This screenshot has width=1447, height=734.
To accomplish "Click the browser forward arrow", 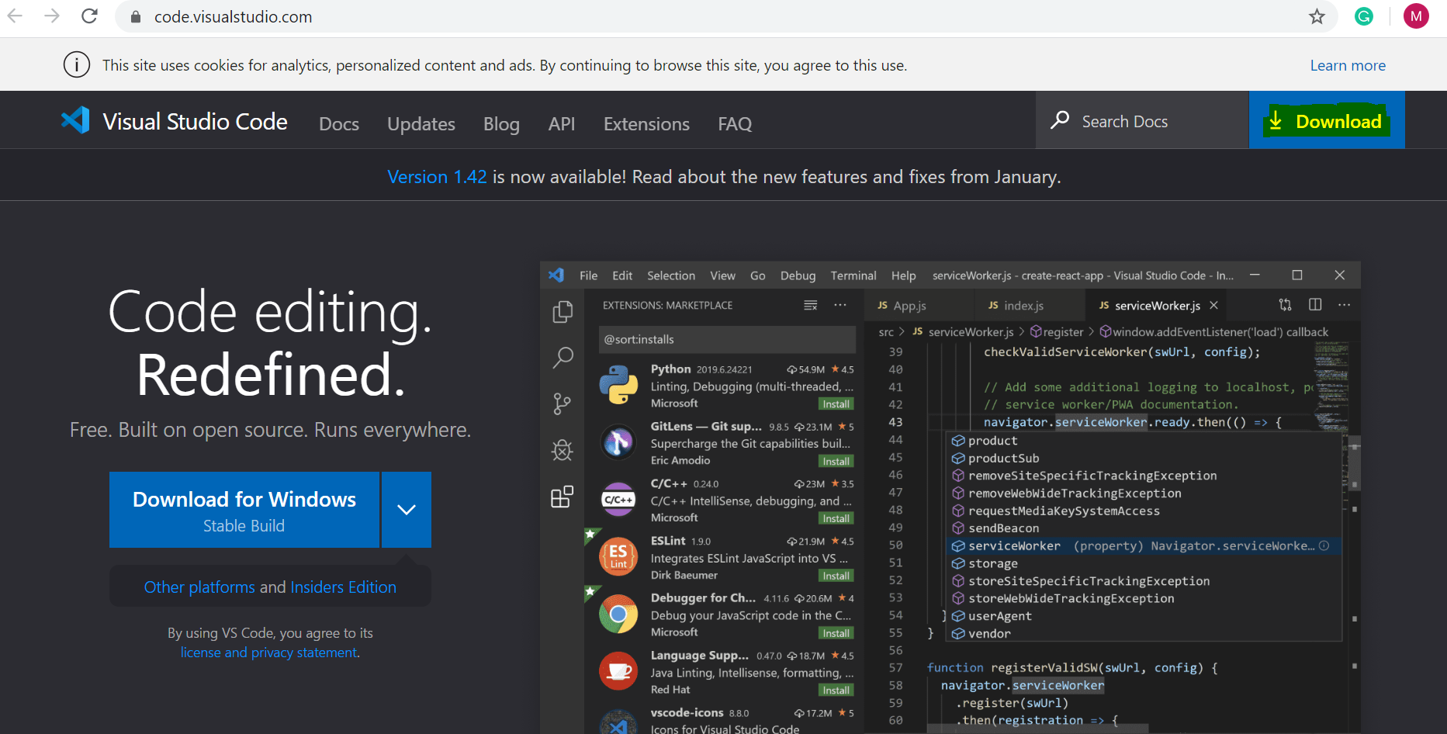I will pos(52,16).
